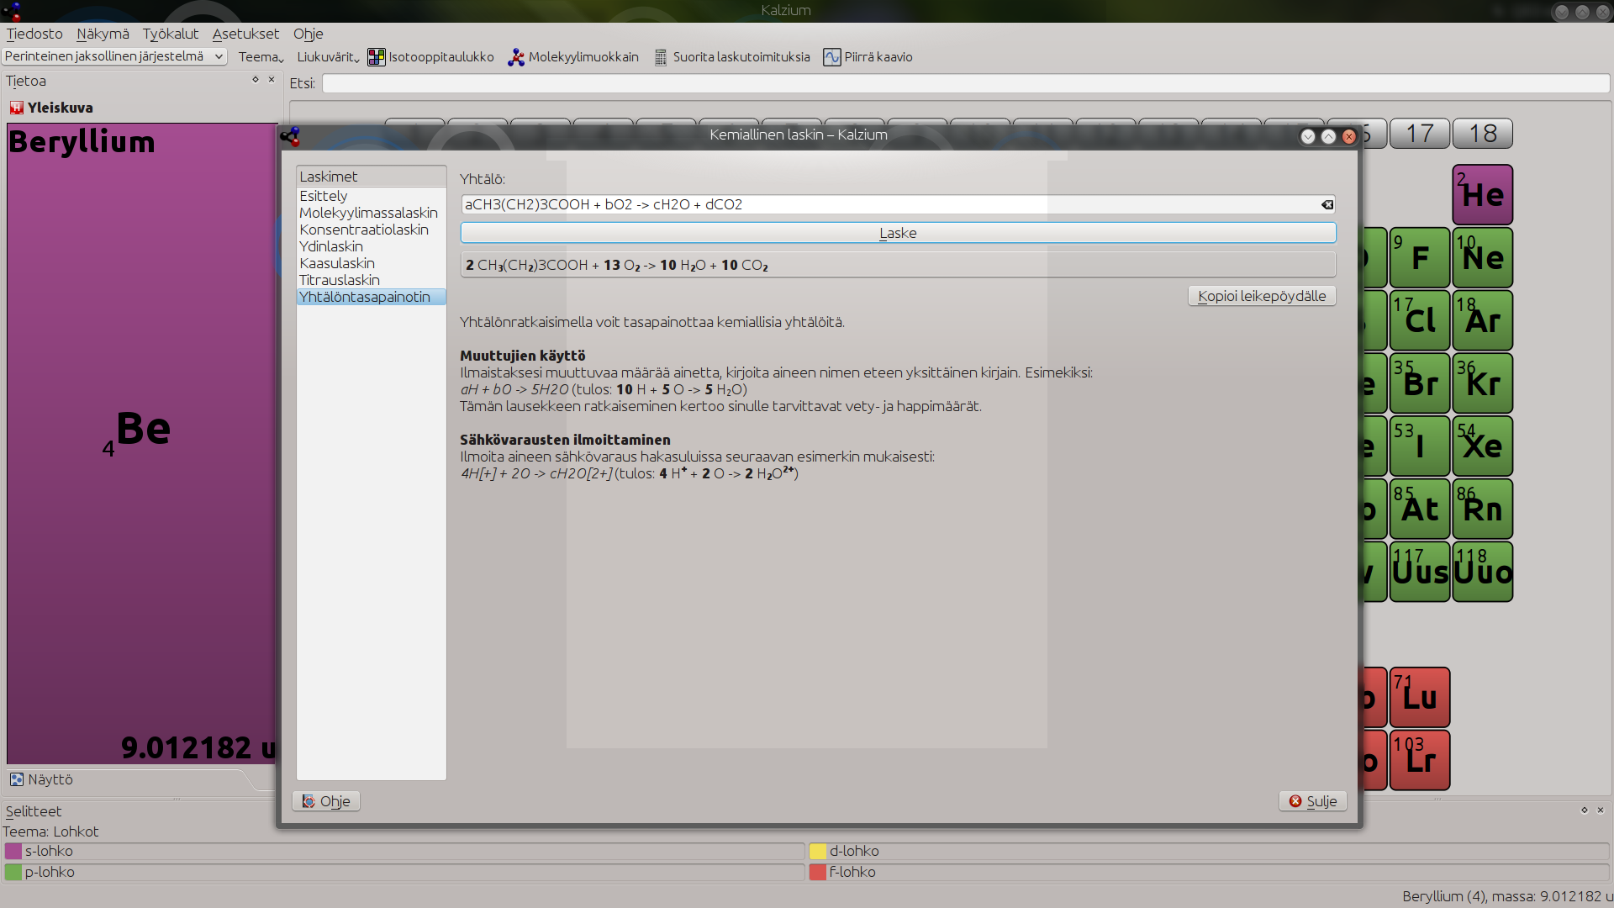This screenshot has width=1614, height=908.
Task: Select Konsentraatiolaskin in the list
Action: [371, 230]
